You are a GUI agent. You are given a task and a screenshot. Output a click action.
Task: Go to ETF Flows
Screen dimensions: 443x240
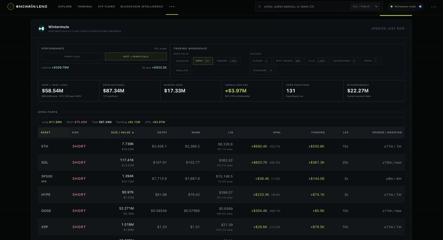coord(106,7)
